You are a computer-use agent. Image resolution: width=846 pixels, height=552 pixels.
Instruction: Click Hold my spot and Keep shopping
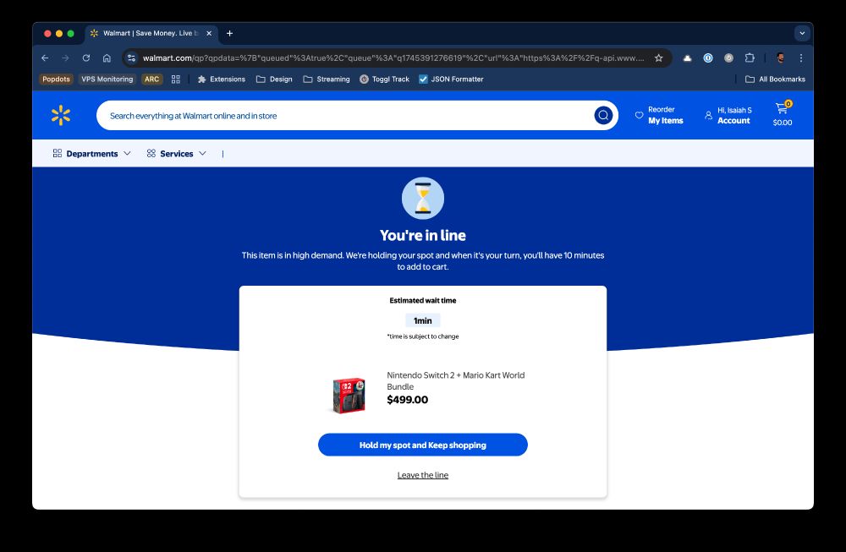pos(423,445)
